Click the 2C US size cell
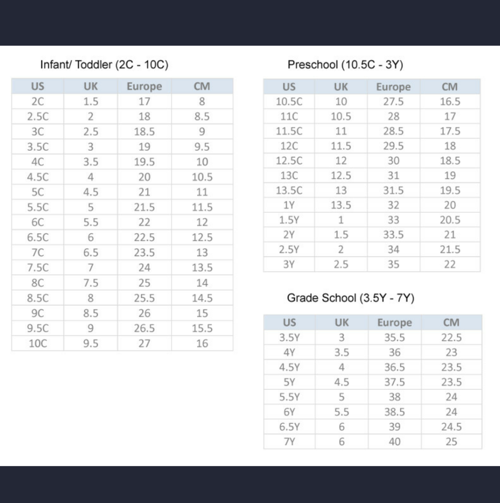The height and width of the screenshot is (503, 500). click(x=37, y=101)
